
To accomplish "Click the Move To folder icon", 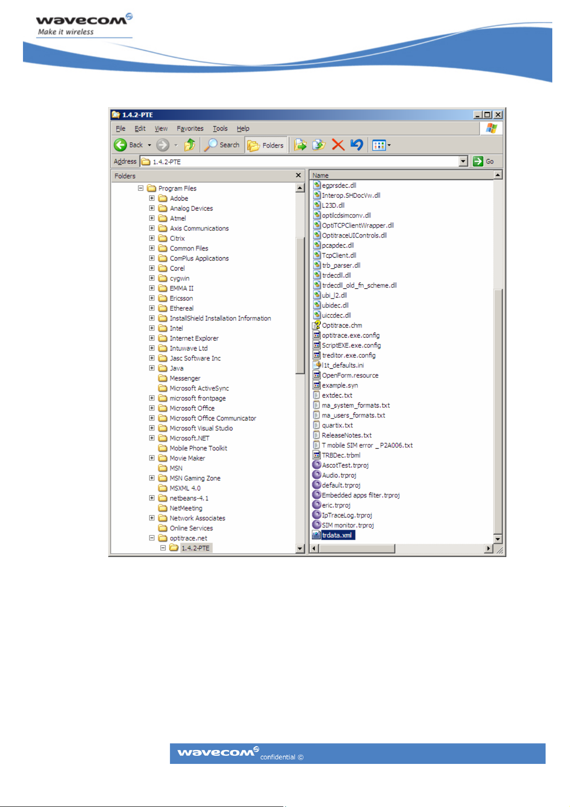I will [300, 145].
